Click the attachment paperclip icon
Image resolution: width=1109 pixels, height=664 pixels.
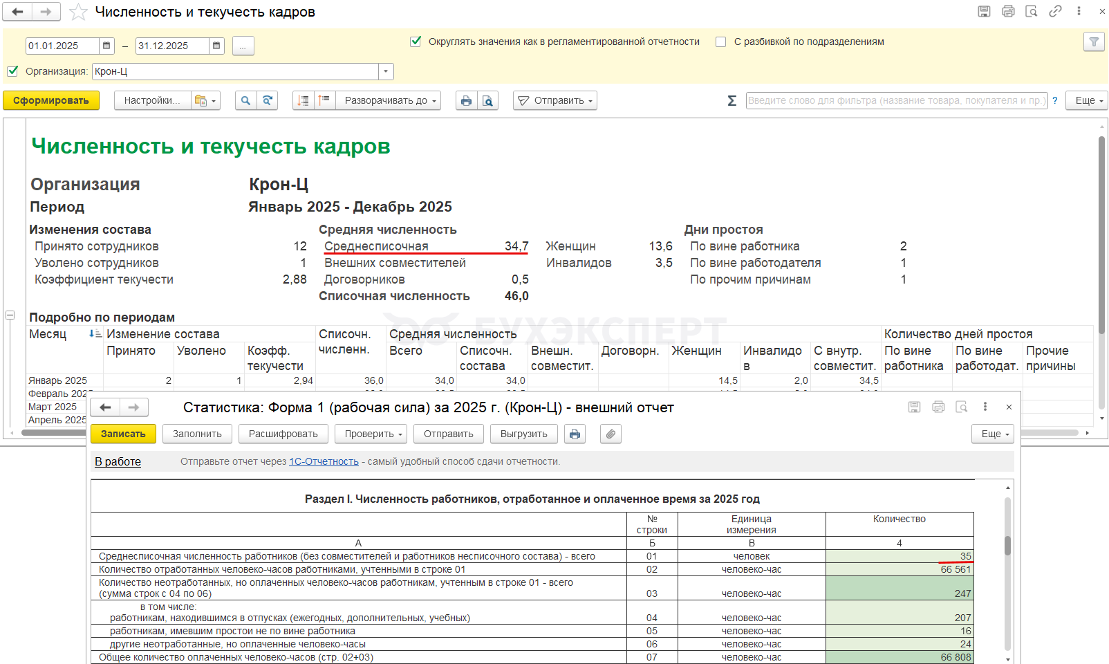coord(611,434)
